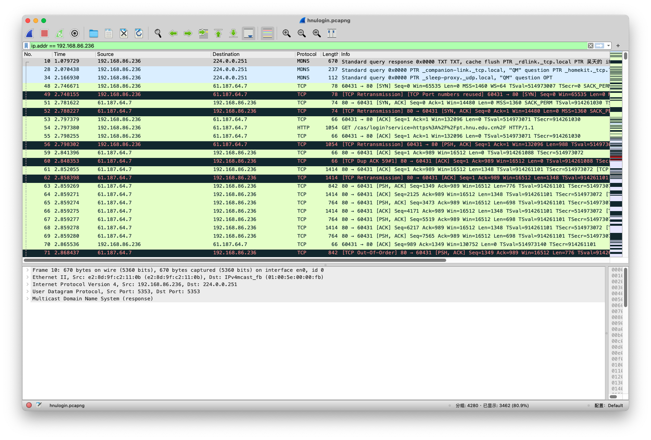Select packet 63 with length 842
This screenshot has width=651, height=440.
(x=316, y=186)
